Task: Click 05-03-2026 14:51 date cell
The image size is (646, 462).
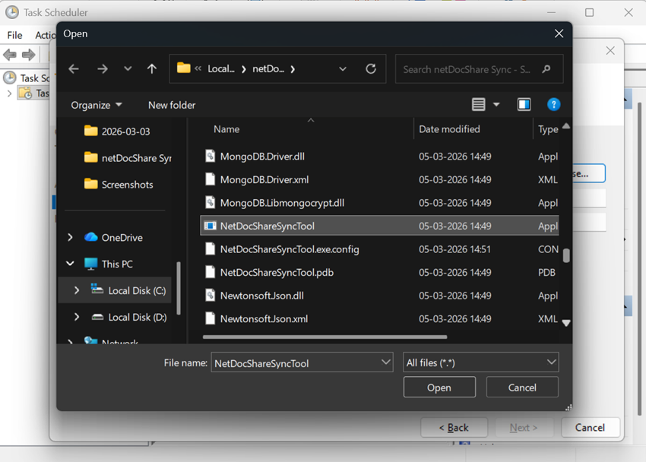Action: tap(454, 249)
